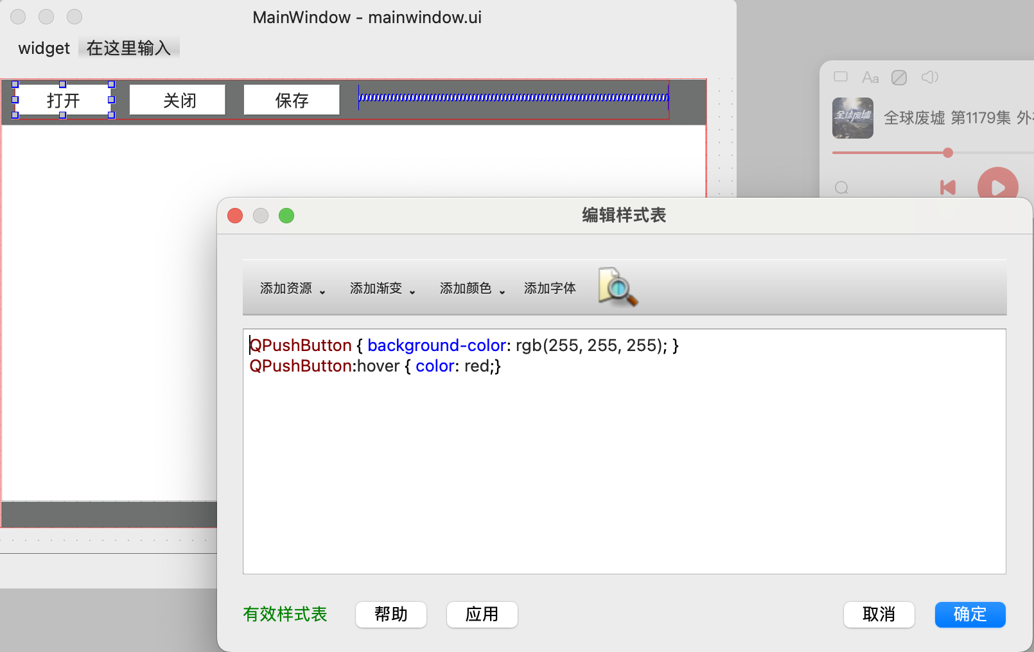This screenshot has width=1034, height=652.
Task: Click the Aa text icon in player
Action: pos(870,78)
